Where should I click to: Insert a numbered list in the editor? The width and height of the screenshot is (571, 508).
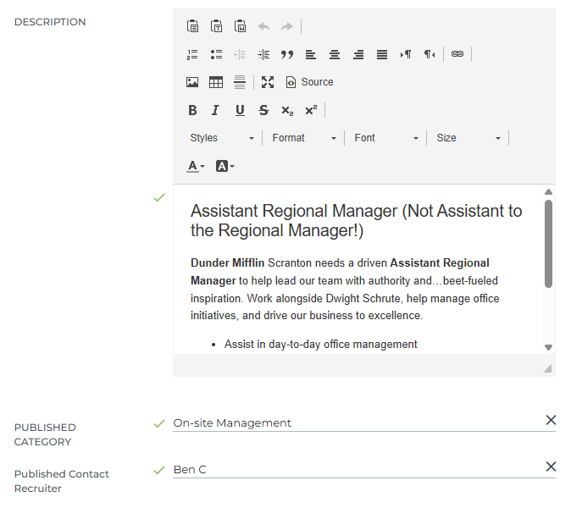(x=192, y=54)
